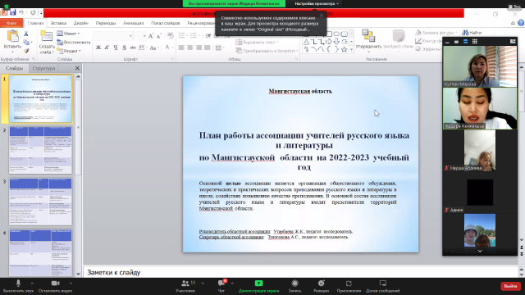Select slide 3 thumbnail
525x295 pixels.
pos(40,202)
